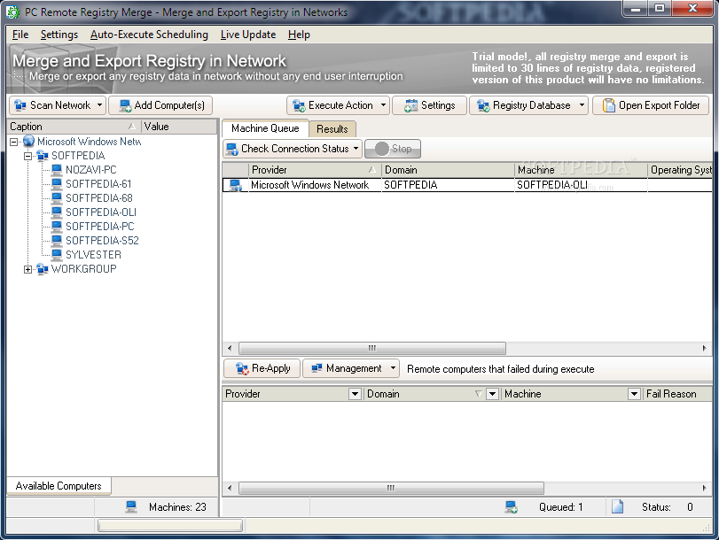The height and width of the screenshot is (540, 719).
Task: Click the grey Stop circle icon
Action: (381, 149)
